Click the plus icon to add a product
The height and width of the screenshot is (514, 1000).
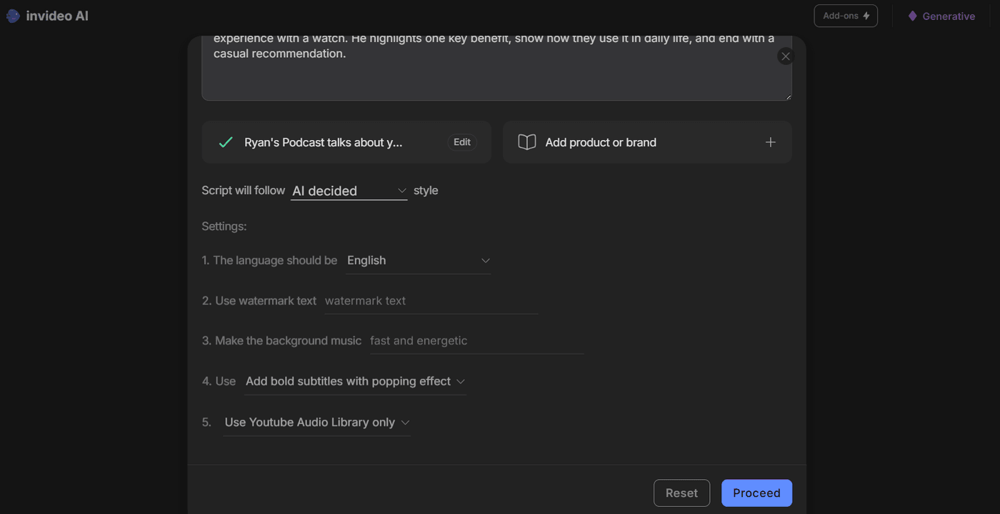coord(771,142)
